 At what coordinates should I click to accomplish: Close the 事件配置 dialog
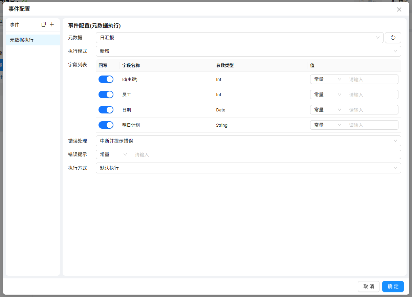399,9
